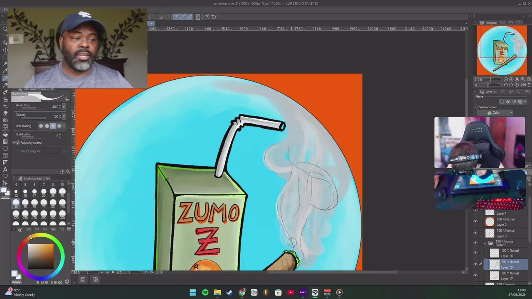The width and height of the screenshot is (532, 299).
Task: Select the Move layer tool
Action: coord(5,50)
